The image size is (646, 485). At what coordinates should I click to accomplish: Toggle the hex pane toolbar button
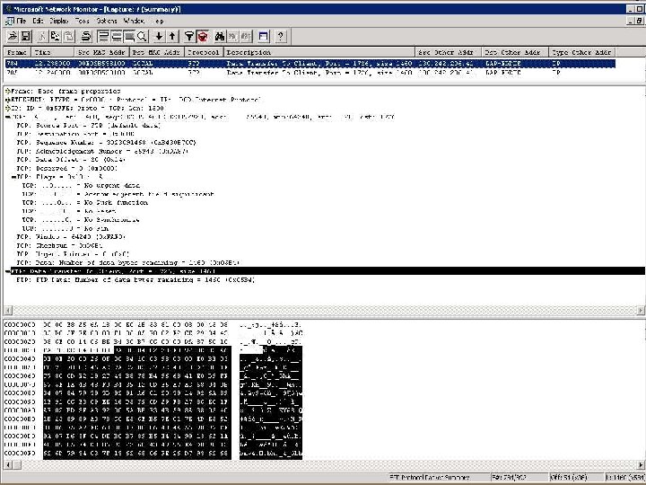(x=129, y=37)
